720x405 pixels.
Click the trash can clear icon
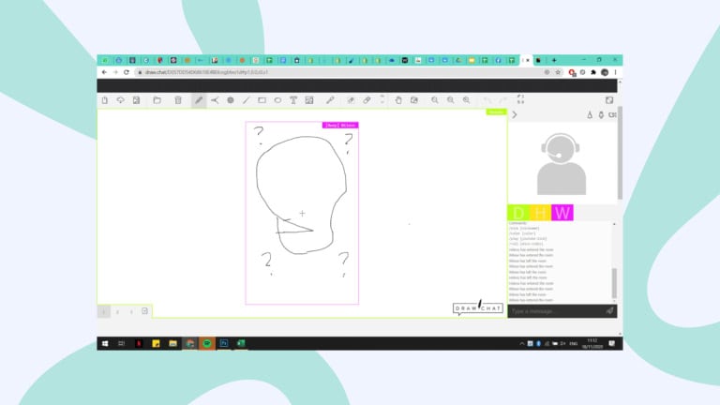click(178, 100)
